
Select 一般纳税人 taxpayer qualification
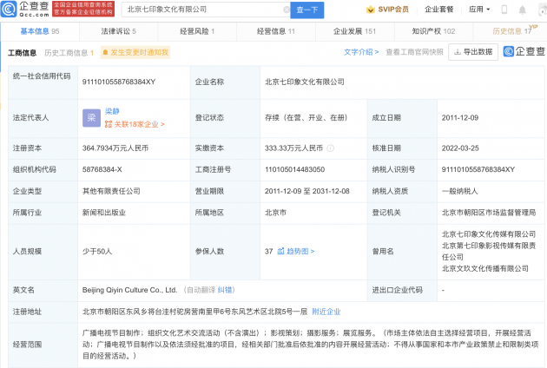460,191
